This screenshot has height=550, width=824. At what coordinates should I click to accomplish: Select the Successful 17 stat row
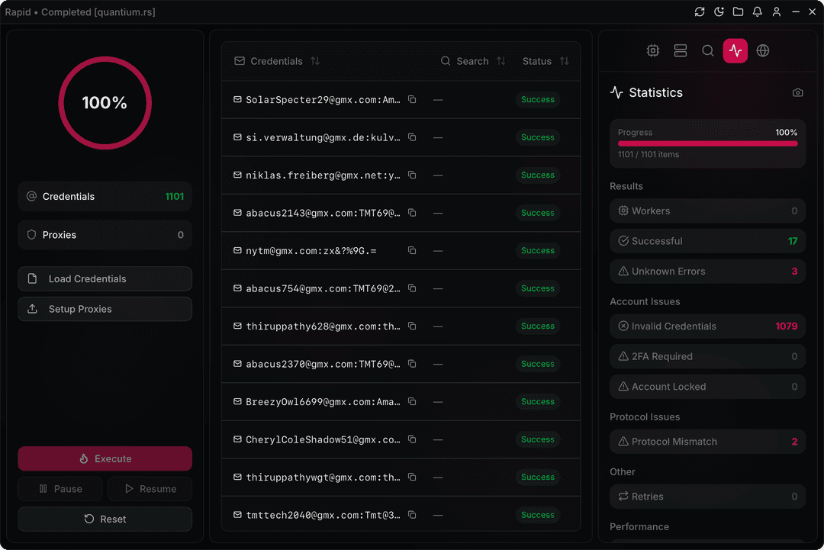point(707,241)
